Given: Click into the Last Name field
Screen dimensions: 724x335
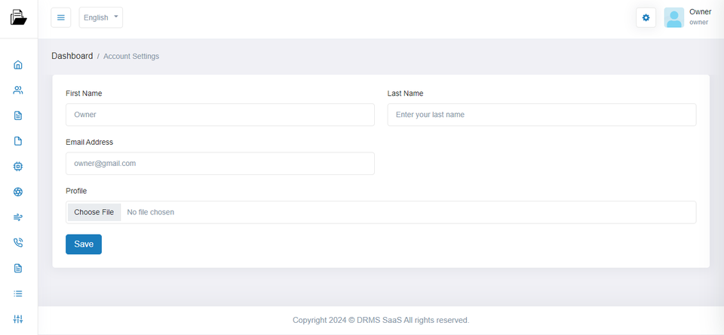Looking at the screenshot, I should pyautogui.click(x=541, y=115).
